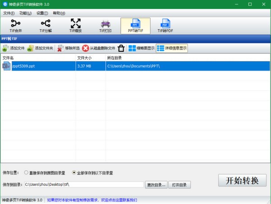
Task: Click 添加文件 to add a file
Action: [13, 48]
